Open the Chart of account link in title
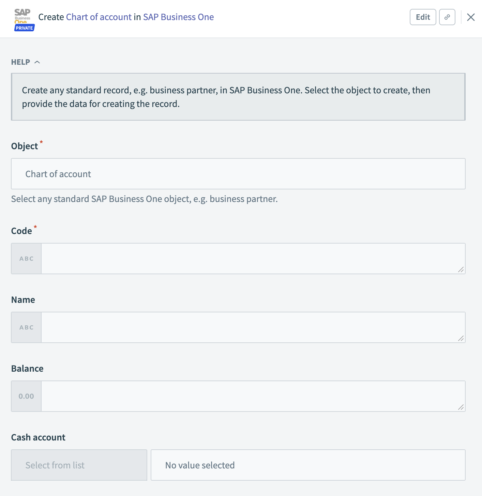 click(x=98, y=17)
